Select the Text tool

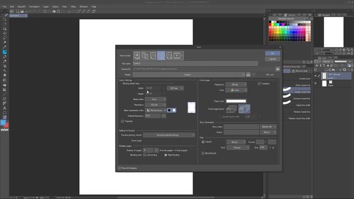pos(4,108)
